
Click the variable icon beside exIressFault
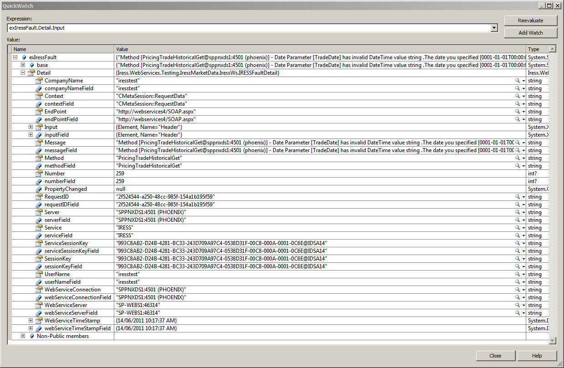point(24,57)
